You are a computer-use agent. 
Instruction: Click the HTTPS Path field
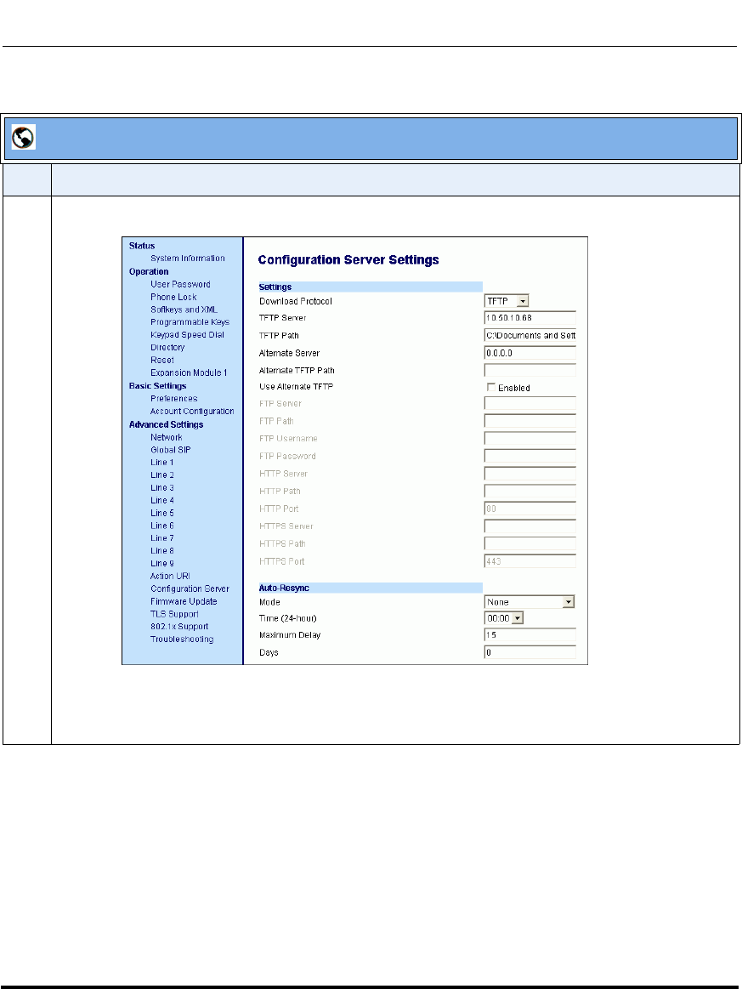click(530, 543)
